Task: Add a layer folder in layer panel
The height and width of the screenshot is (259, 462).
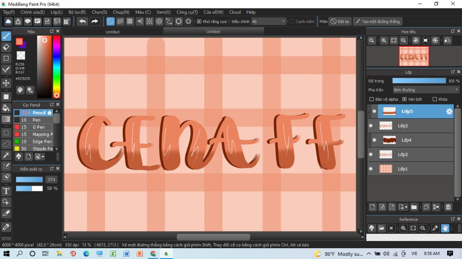Action: coord(414,207)
